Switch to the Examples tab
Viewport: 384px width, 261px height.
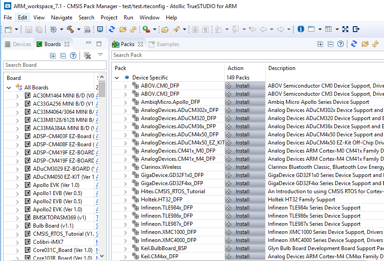[x=164, y=44]
